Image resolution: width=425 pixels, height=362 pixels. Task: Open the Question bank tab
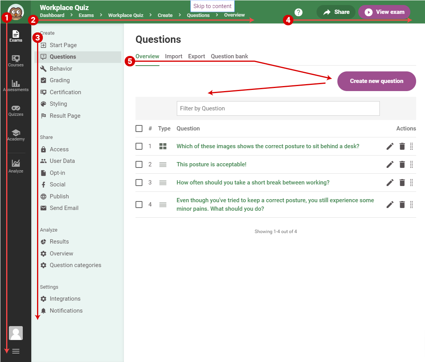click(x=229, y=56)
